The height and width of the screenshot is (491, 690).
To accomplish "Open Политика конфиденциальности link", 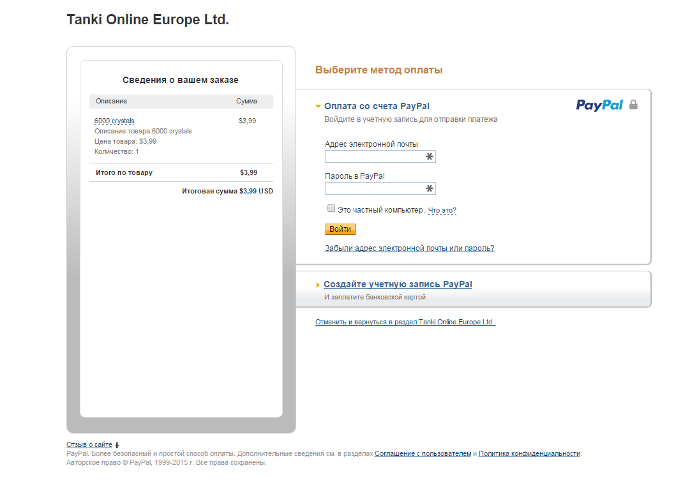I will (x=529, y=453).
